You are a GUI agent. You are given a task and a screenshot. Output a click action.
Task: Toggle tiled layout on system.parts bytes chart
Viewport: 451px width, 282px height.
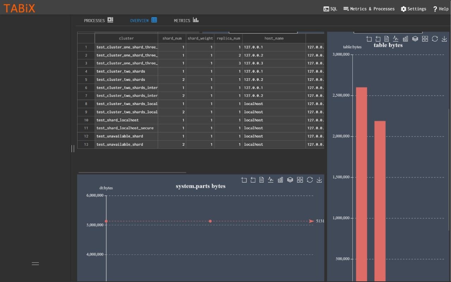[x=300, y=180]
